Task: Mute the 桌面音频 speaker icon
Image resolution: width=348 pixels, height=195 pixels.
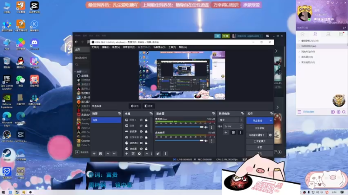Action: pyautogui.click(x=206, y=141)
